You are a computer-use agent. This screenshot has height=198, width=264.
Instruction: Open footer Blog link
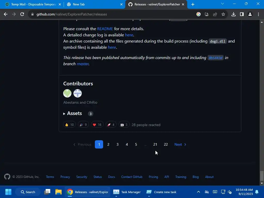click(196, 177)
